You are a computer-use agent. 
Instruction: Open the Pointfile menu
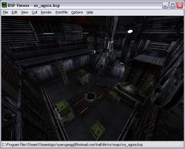click(x=61, y=12)
